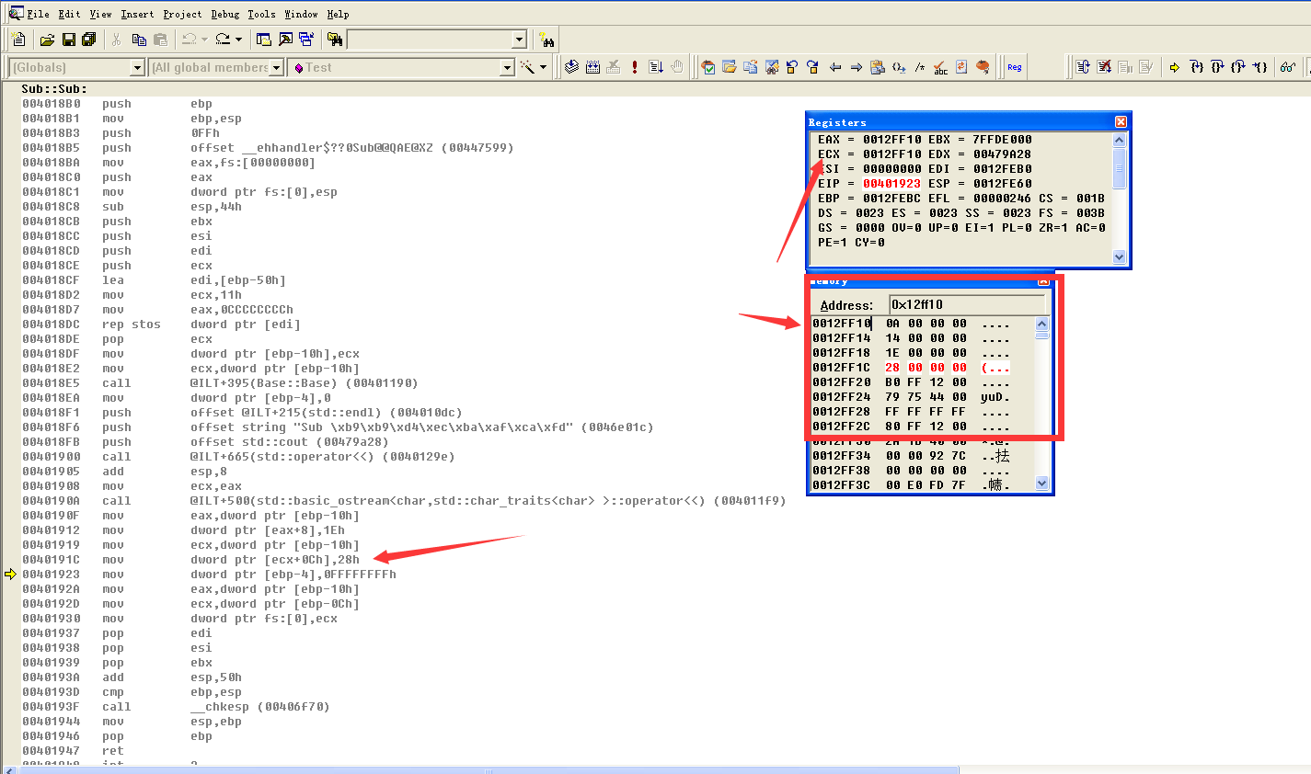
Task: Open the Edit menu
Action: tap(69, 14)
